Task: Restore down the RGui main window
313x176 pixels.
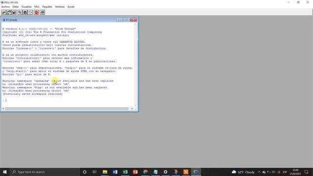Action: click(298, 2)
